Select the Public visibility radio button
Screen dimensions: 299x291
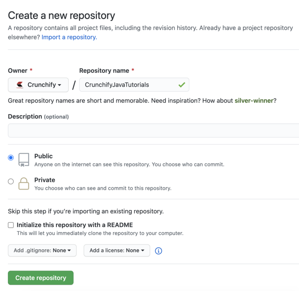[11, 157]
